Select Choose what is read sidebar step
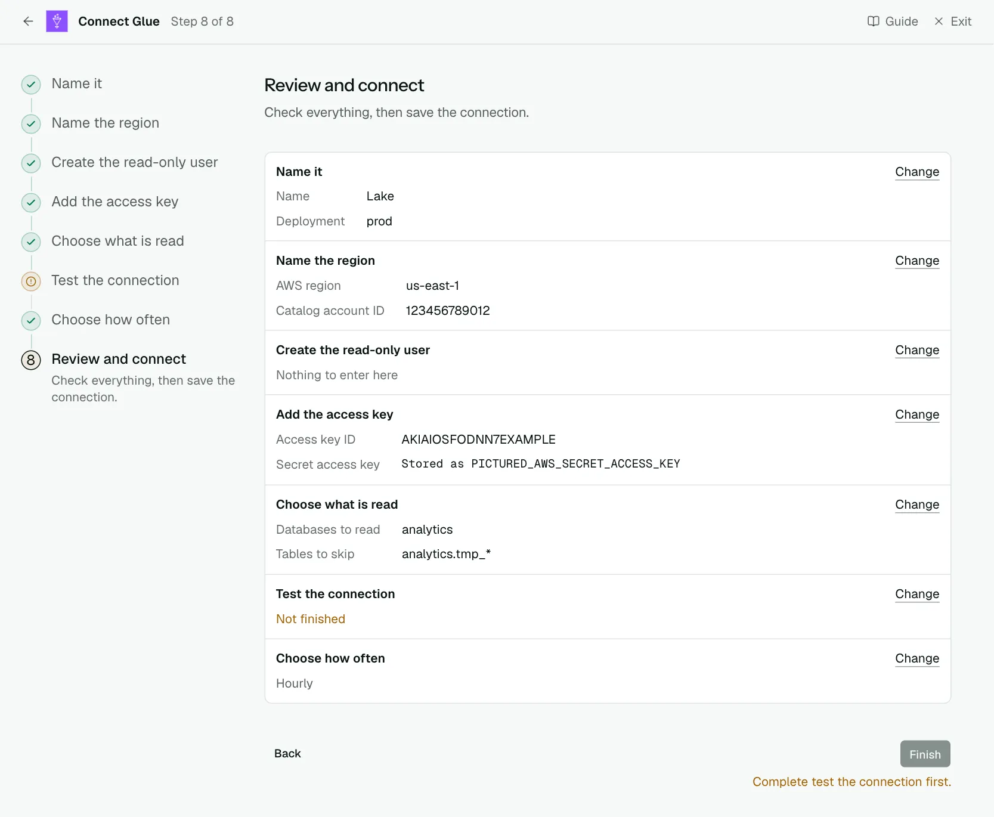Viewport: 994px width, 817px height. tap(117, 241)
